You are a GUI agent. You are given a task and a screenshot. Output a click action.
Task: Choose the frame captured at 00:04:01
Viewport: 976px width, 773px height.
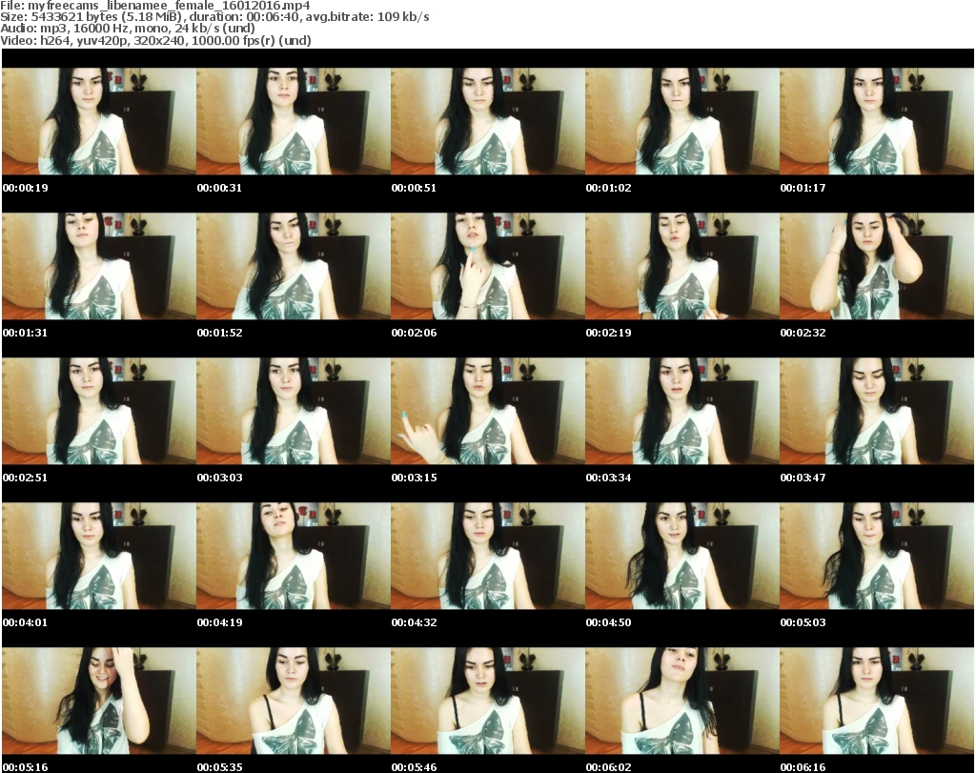click(99, 557)
